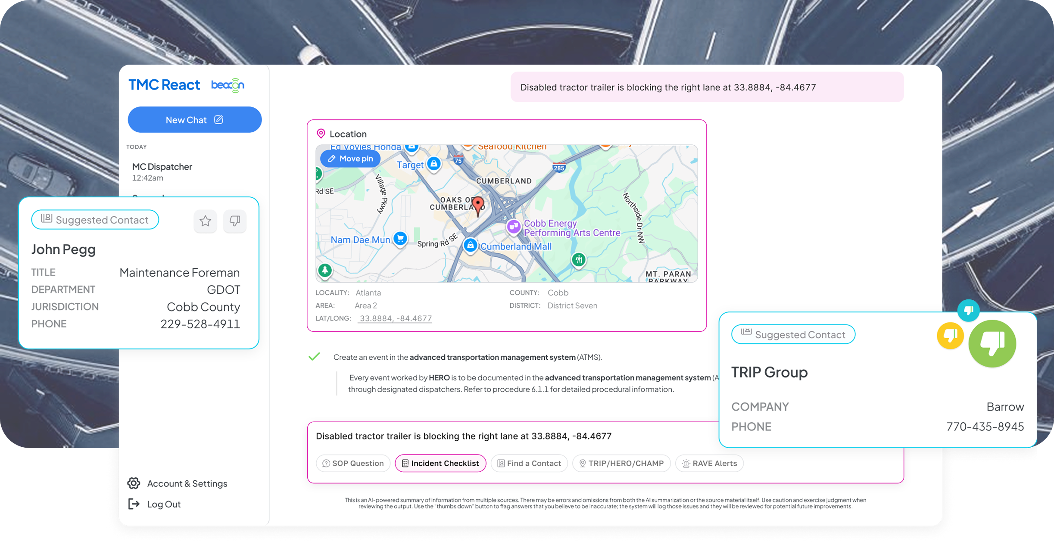Click the Nam Dae Mun shopping cart marker
This screenshot has height=542, width=1054.
click(400, 239)
